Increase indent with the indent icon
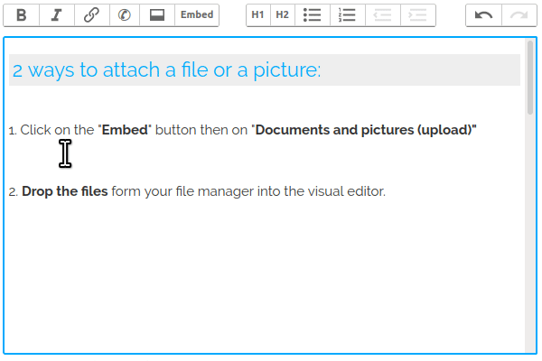 click(417, 15)
